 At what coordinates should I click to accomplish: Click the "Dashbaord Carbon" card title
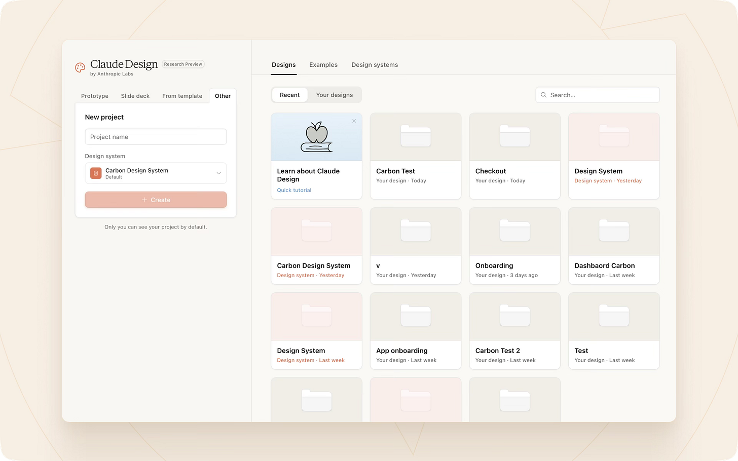[605, 265]
